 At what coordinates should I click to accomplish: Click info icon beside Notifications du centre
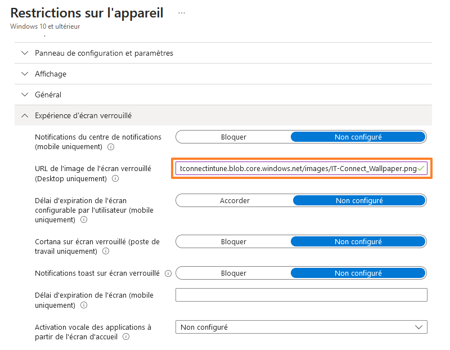pos(111,147)
